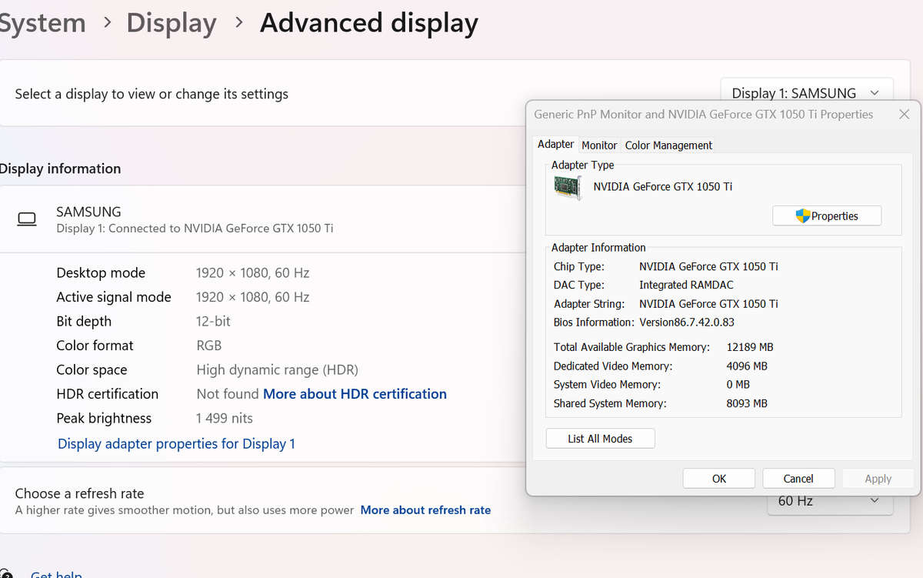This screenshot has height=578, width=923.
Task: Close the NVIDIA Properties dialog
Action: [904, 115]
